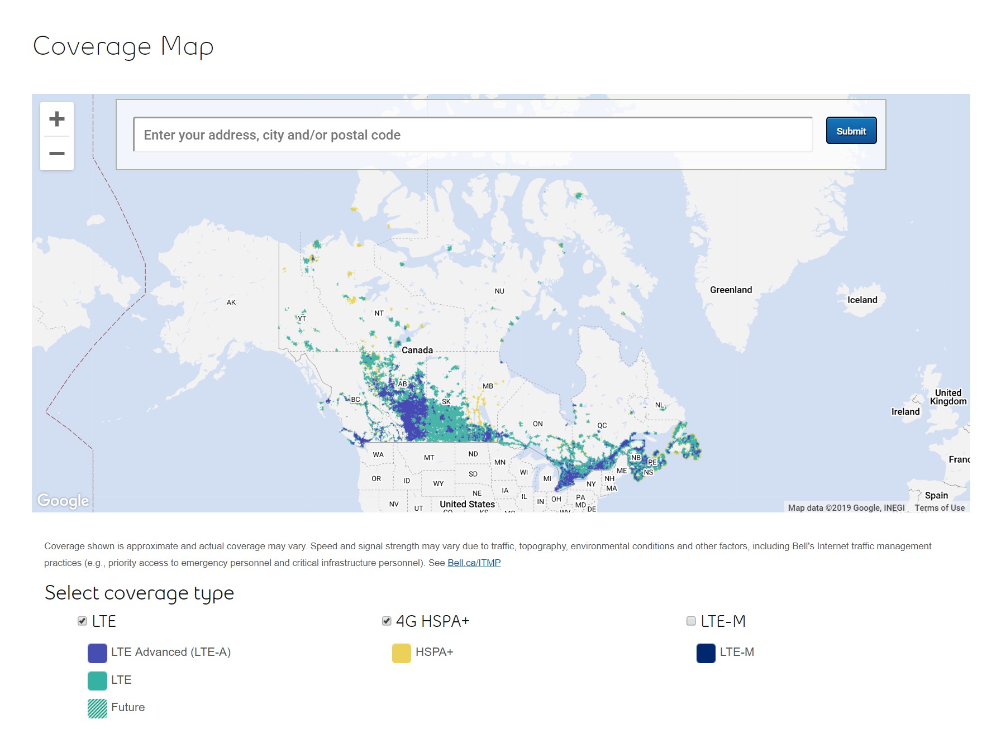The height and width of the screenshot is (729, 1001).
Task: Click the 'Map data ©2019 Google, INEGI' text
Action: [846, 507]
